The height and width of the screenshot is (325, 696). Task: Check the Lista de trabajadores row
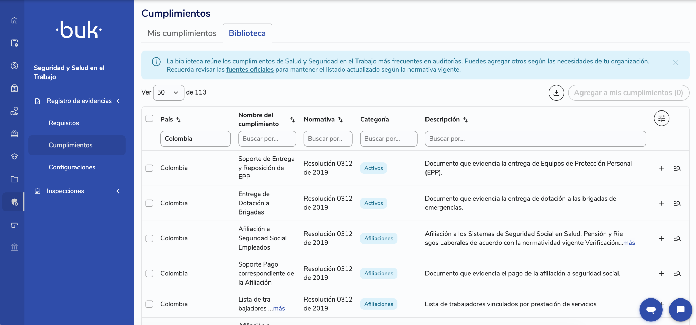coord(149,304)
